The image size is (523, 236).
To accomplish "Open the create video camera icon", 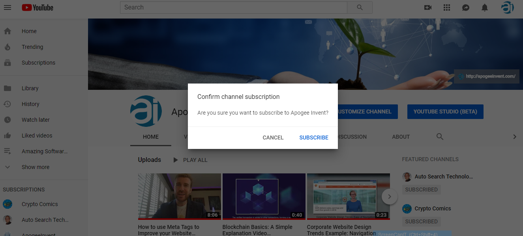I will tap(428, 7).
